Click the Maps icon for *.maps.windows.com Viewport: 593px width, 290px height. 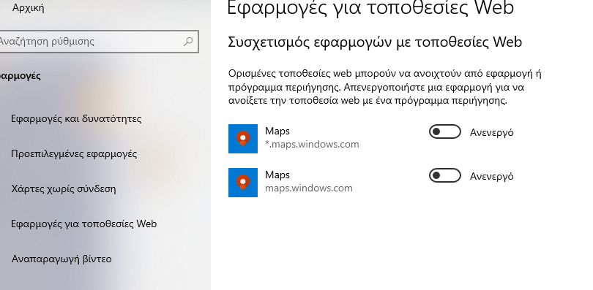pyautogui.click(x=243, y=139)
